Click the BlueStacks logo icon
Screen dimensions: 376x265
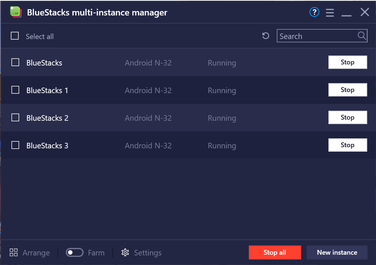click(16, 12)
